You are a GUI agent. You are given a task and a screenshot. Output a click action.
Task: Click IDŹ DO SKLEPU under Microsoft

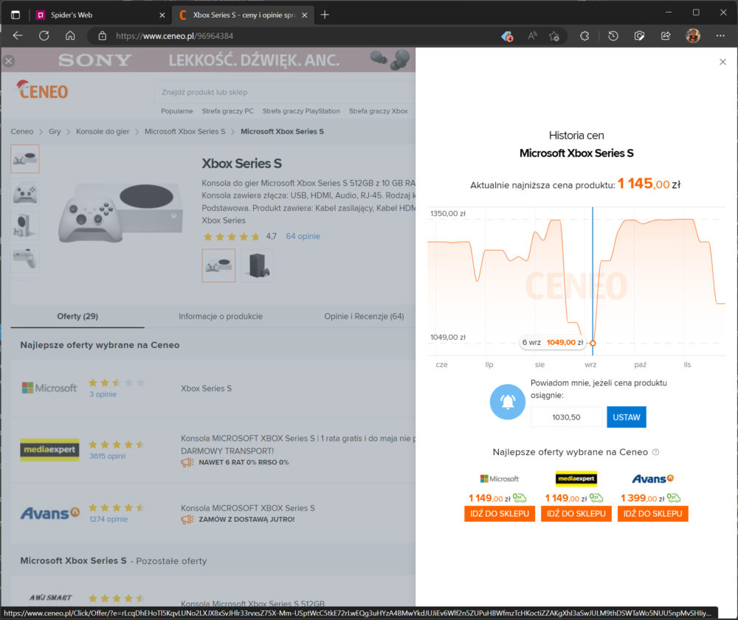tap(500, 514)
